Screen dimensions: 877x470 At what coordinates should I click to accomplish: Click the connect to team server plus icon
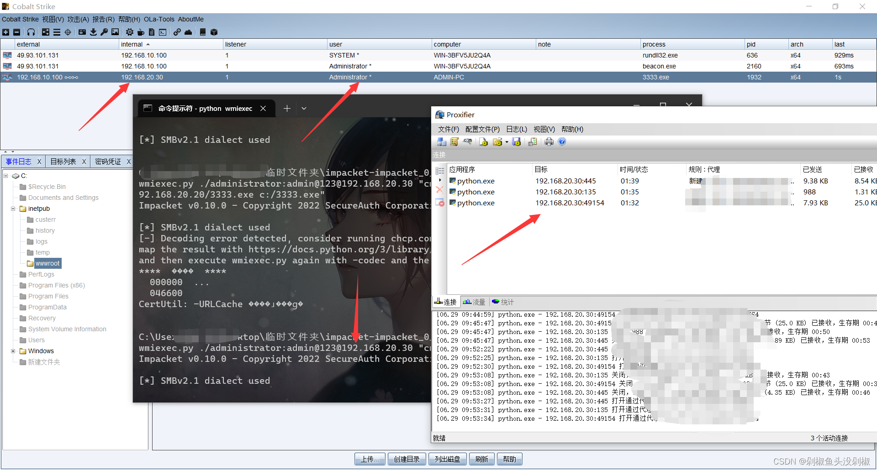point(5,32)
